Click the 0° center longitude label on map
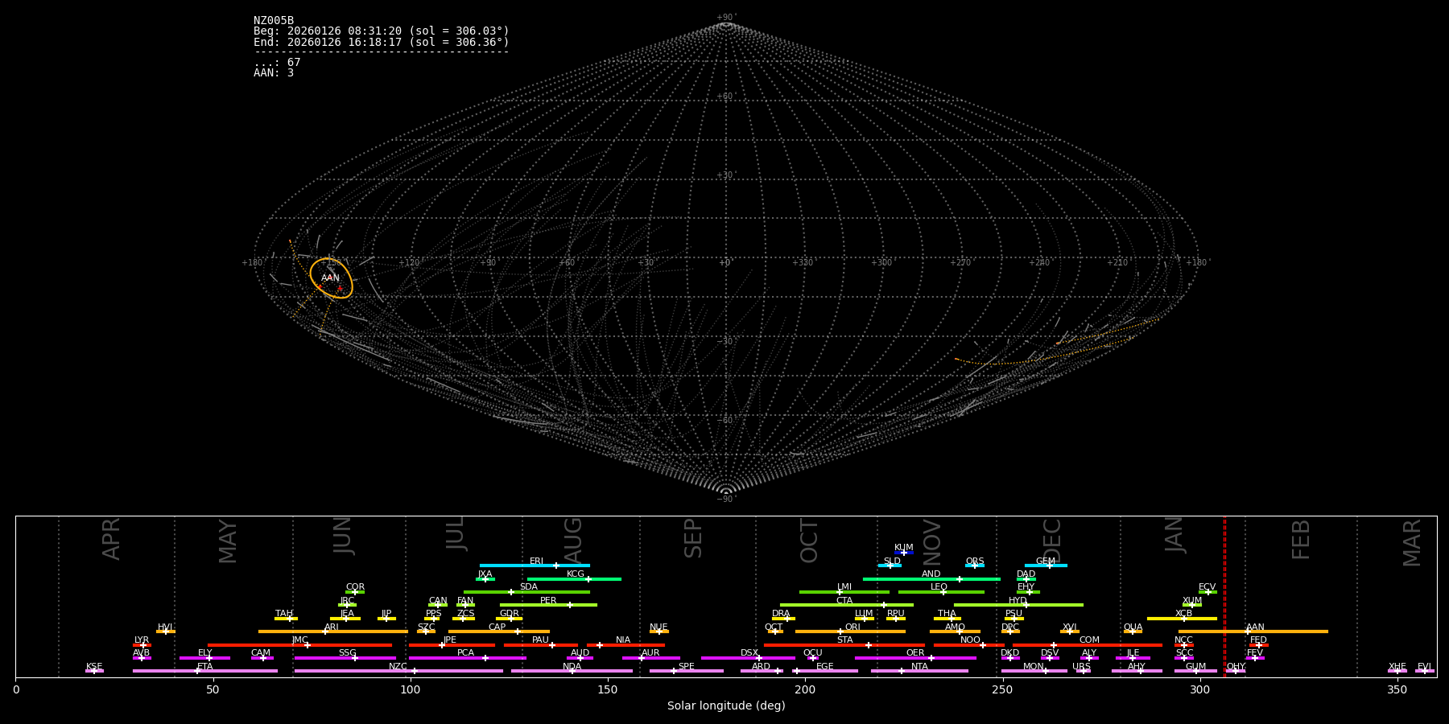 point(725,263)
